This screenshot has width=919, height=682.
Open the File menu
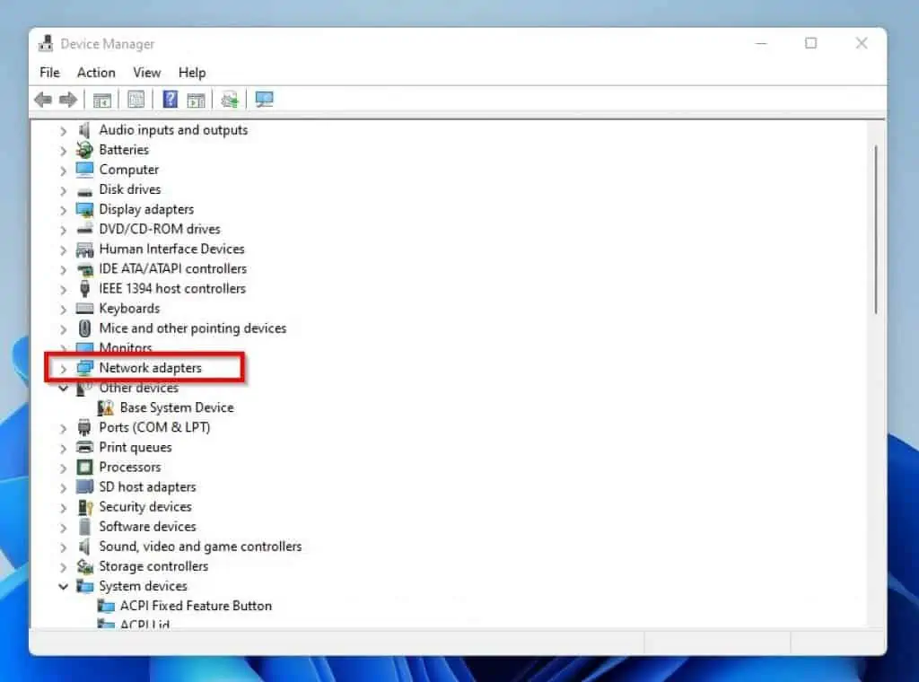click(48, 73)
